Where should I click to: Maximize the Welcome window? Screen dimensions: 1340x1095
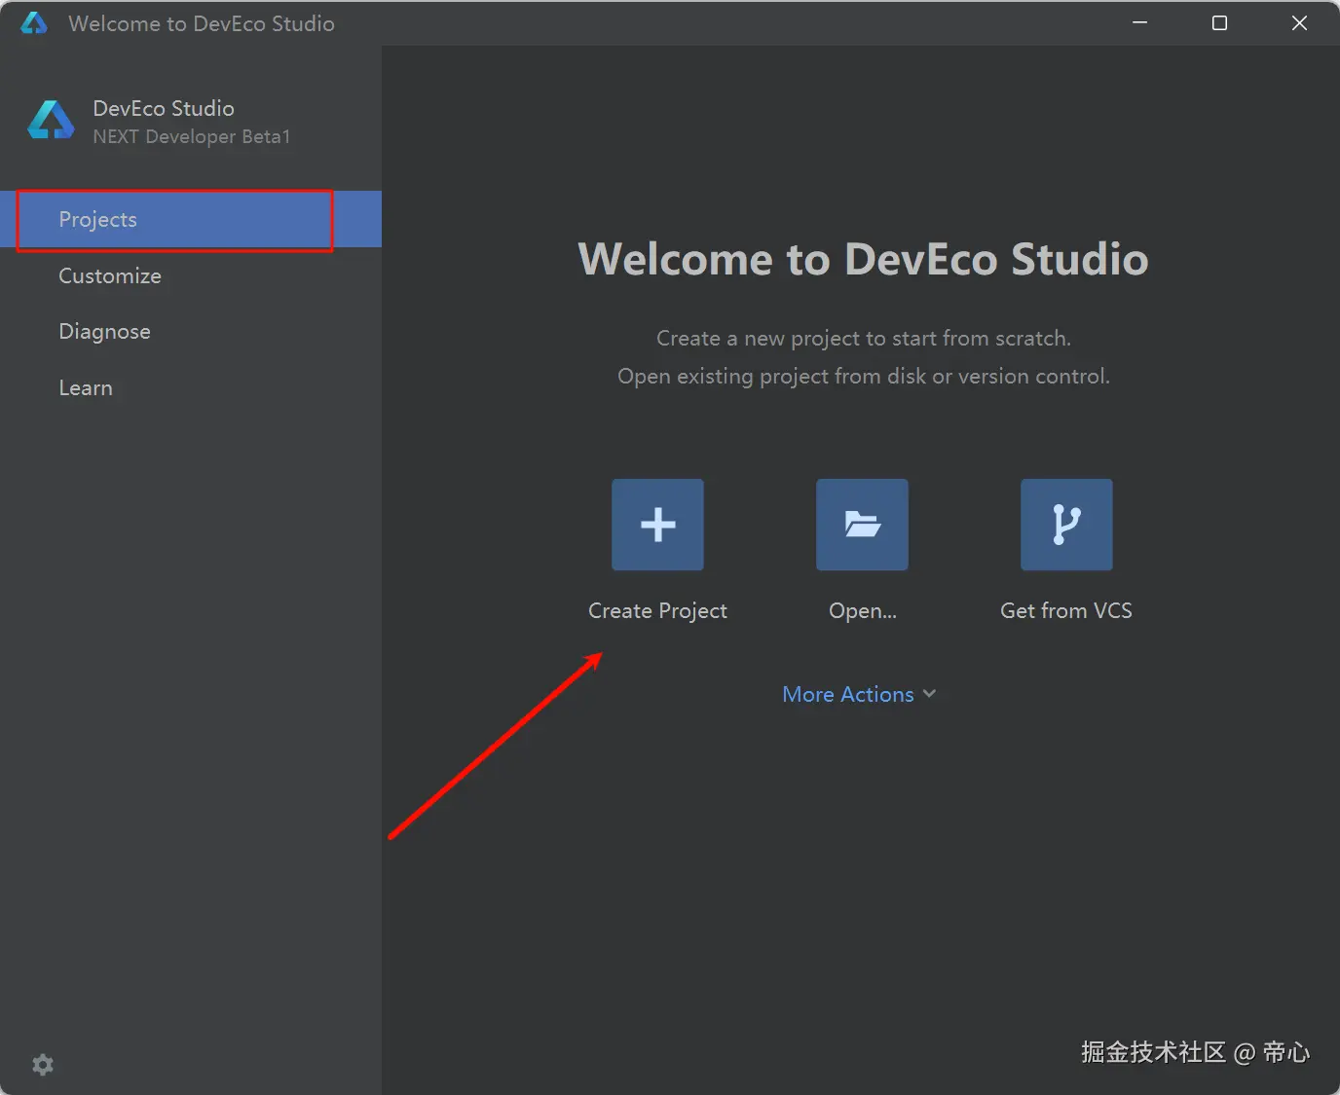tap(1219, 23)
